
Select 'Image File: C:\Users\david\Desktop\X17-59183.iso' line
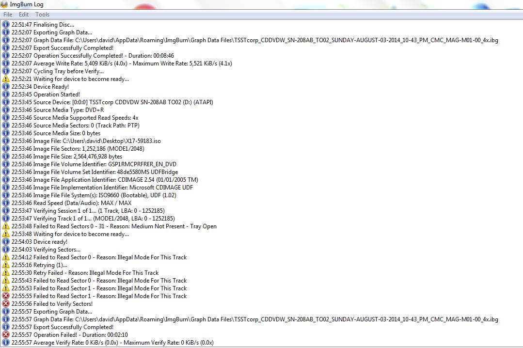coord(86,141)
